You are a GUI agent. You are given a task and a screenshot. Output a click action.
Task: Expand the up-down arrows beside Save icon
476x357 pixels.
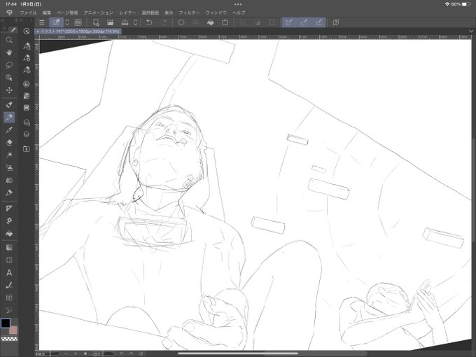coord(136,22)
